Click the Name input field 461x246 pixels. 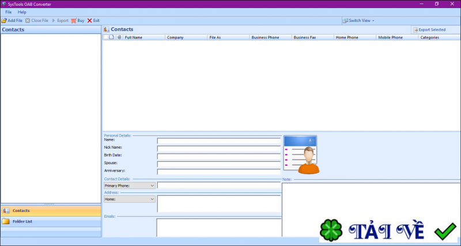[x=219, y=141]
